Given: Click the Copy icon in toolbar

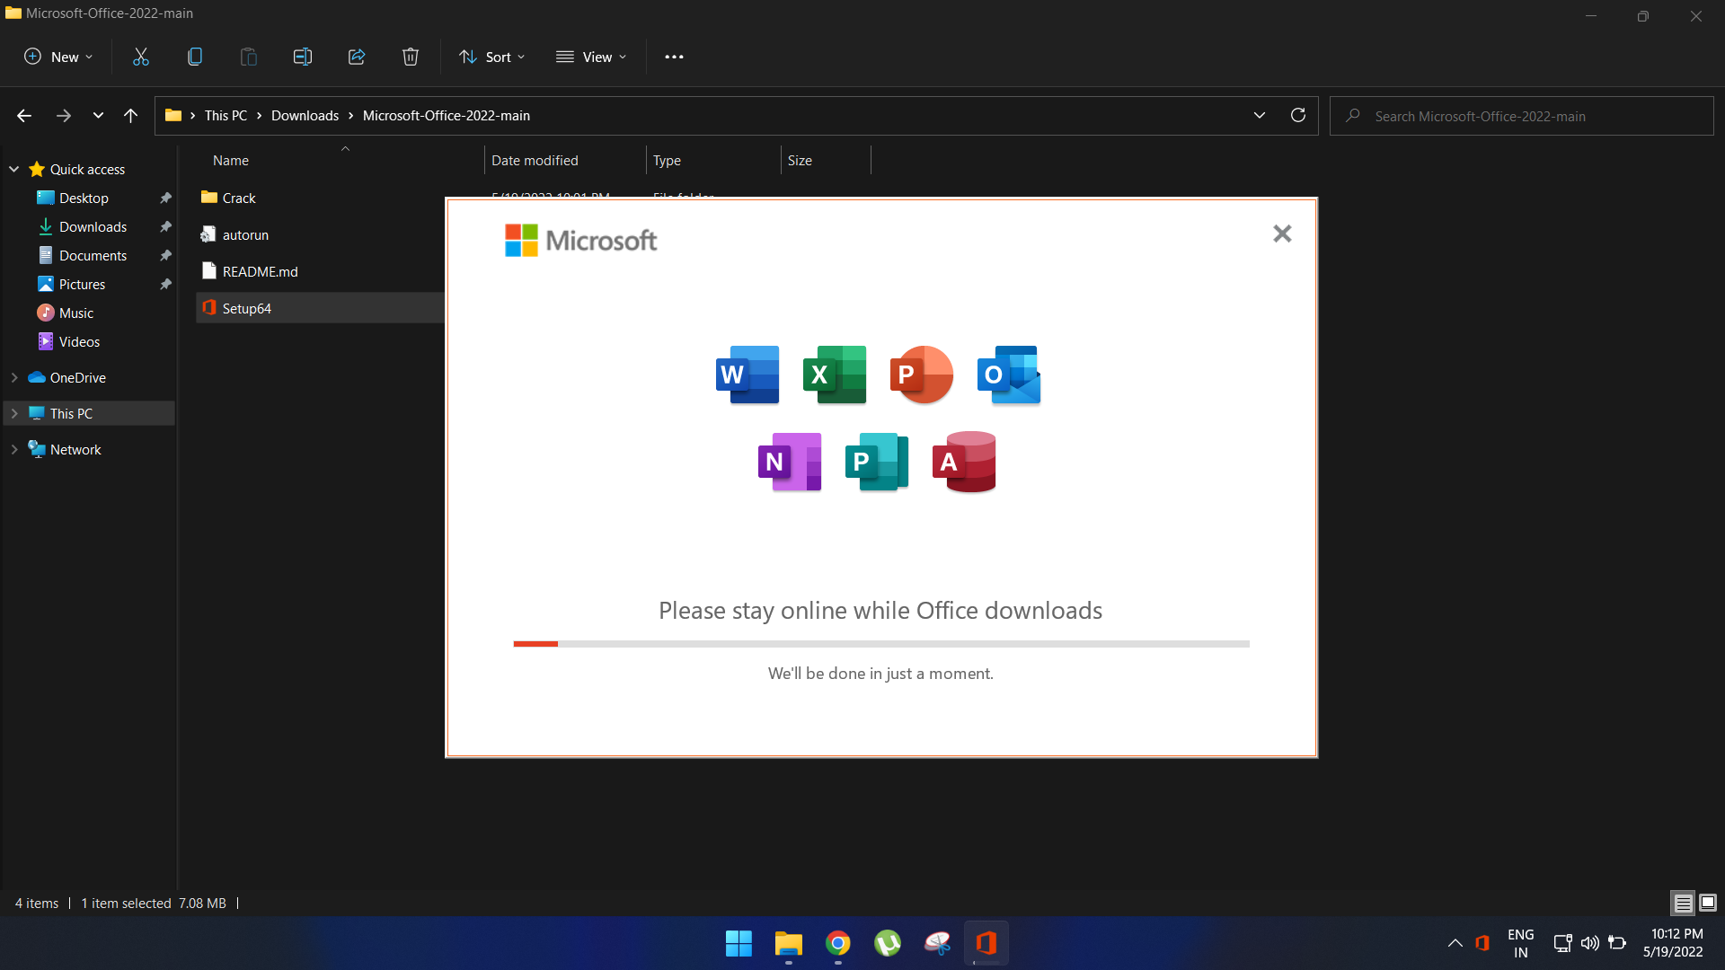Looking at the screenshot, I should click(x=195, y=57).
